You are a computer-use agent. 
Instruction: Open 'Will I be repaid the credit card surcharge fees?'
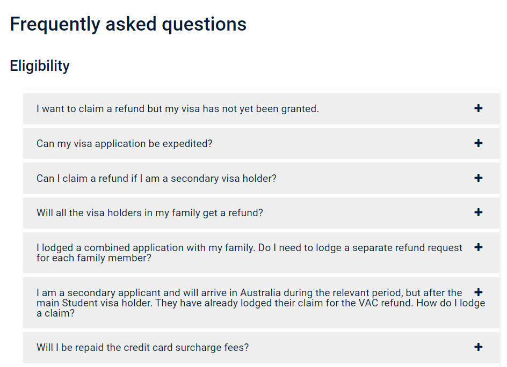pos(143,347)
